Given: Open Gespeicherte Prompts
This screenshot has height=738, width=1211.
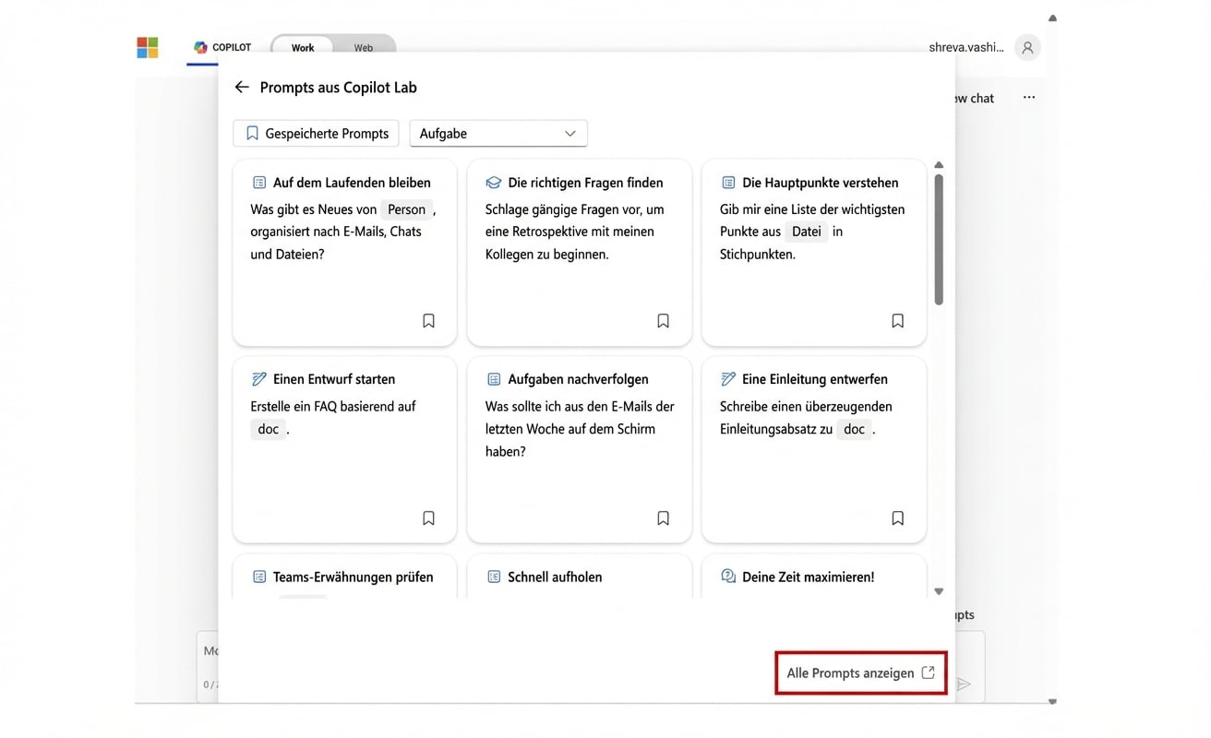Looking at the screenshot, I should (x=317, y=134).
